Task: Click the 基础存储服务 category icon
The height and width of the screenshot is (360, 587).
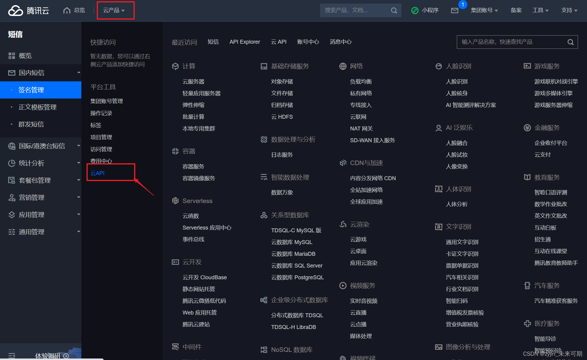Action: point(264,66)
